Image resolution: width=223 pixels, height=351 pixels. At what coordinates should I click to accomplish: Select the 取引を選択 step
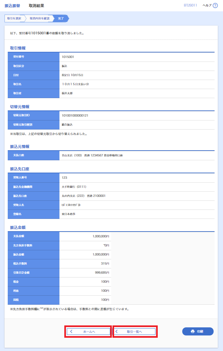(14, 18)
